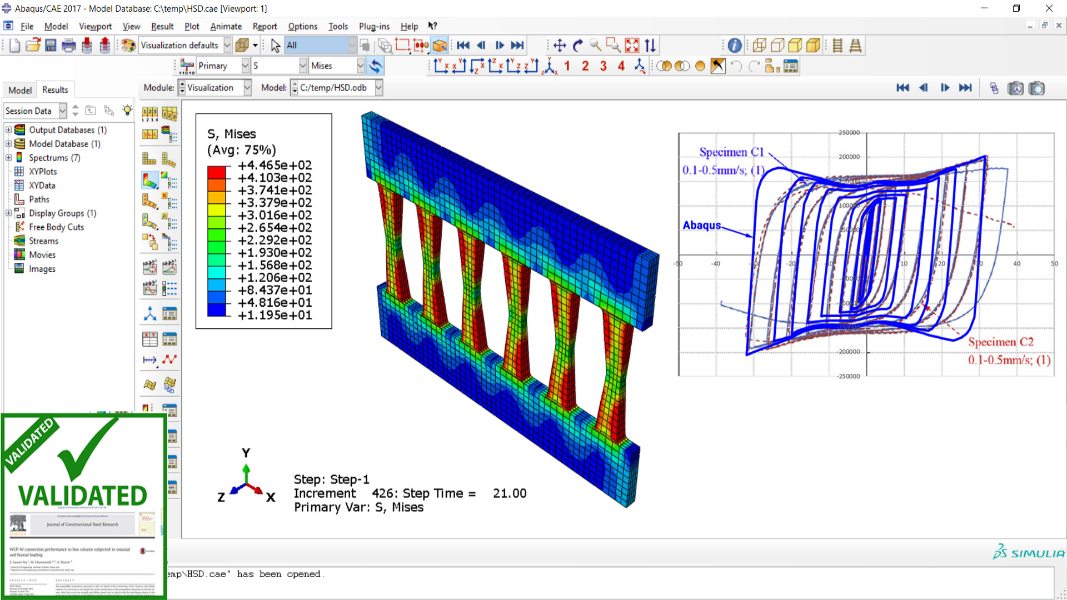Apply the XY plane view icon
1067x600 pixels.
click(441, 66)
